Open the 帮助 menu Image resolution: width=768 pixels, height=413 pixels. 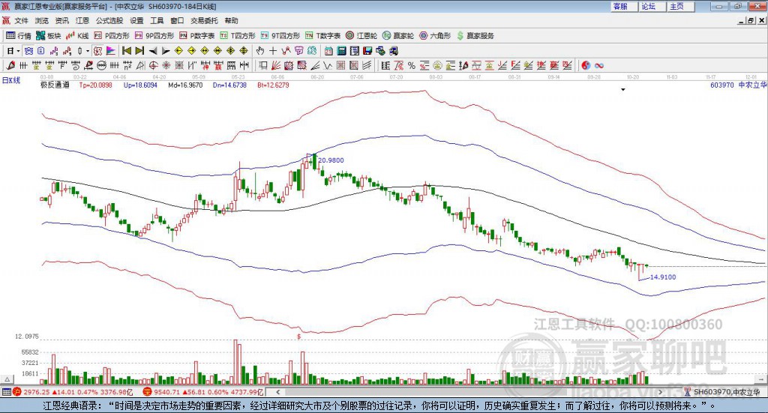point(231,20)
